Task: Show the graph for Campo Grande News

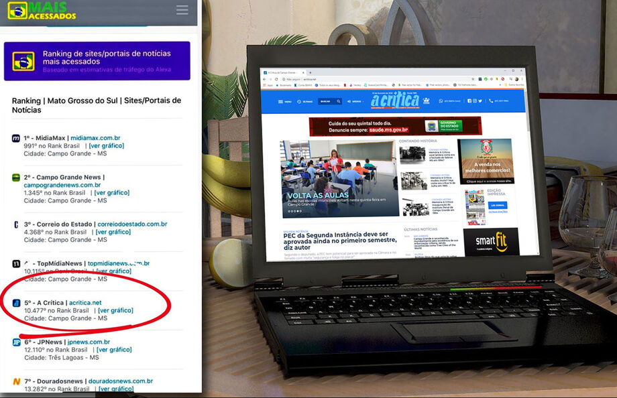Action: click(x=112, y=193)
